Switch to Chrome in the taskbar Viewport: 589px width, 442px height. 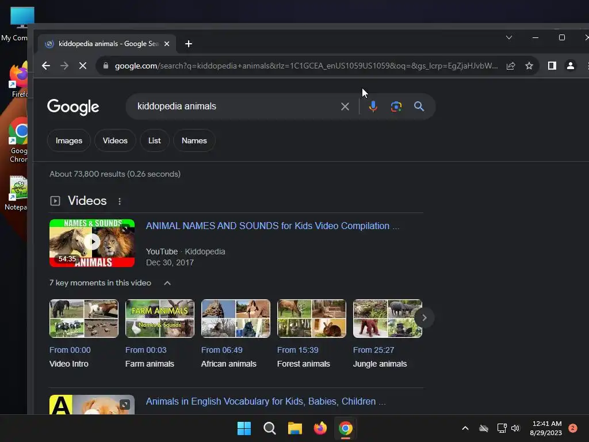click(x=346, y=428)
